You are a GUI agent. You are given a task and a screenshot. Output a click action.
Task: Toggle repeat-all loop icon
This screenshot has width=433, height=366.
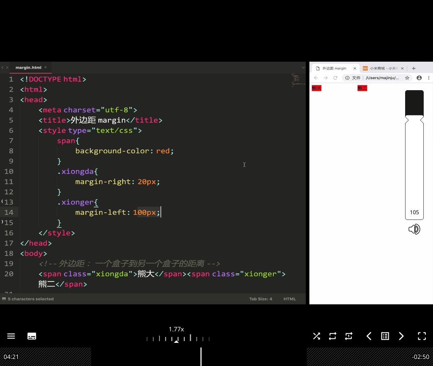(x=333, y=336)
